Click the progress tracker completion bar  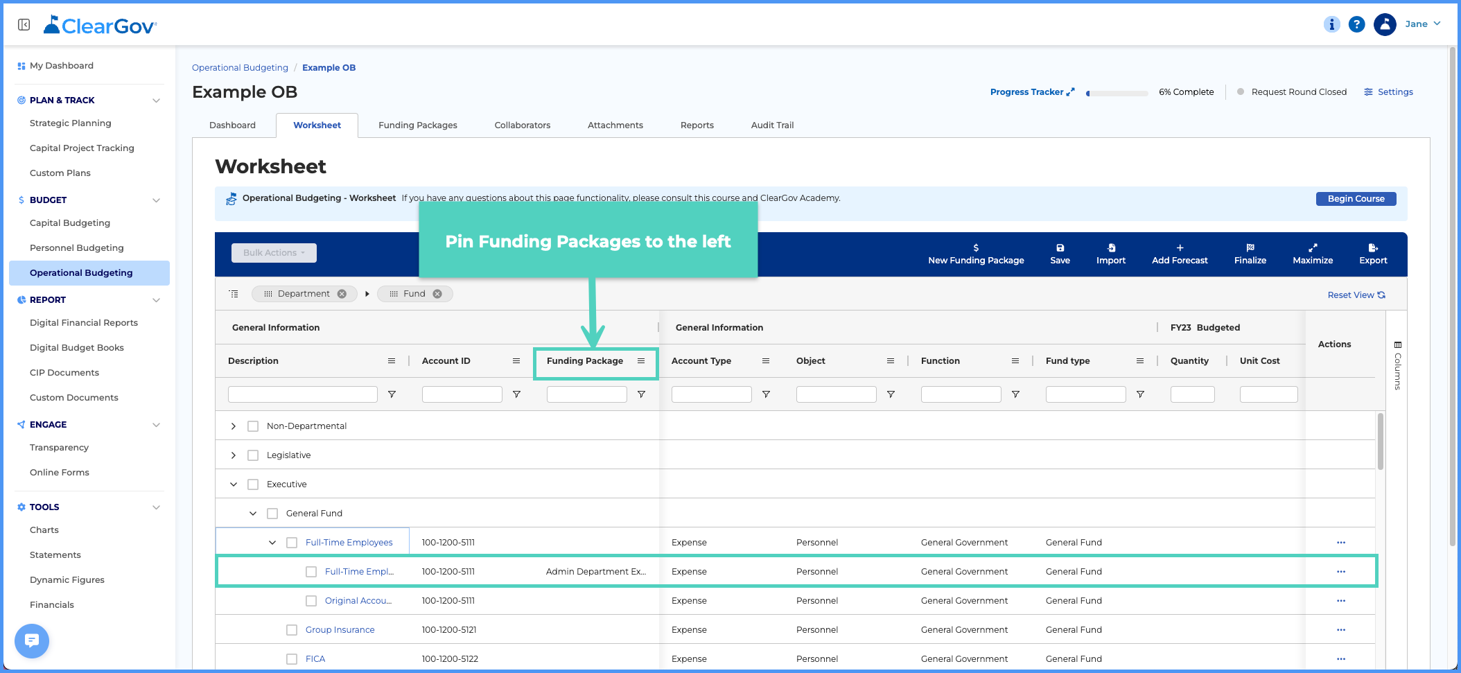pyautogui.click(x=1117, y=93)
